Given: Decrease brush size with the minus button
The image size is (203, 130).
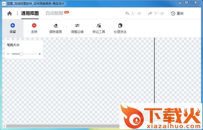Looking at the screenshot, I should pyautogui.click(x=8, y=54).
